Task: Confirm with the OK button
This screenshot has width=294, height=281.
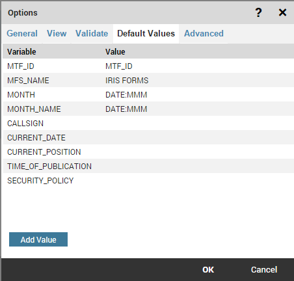Action: (208, 270)
